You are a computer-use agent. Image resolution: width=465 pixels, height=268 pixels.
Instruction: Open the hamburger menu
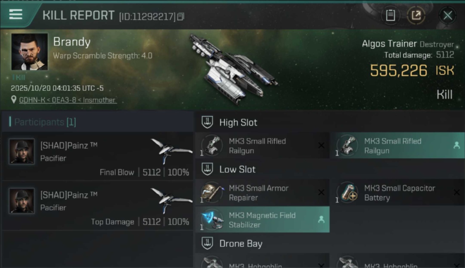click(x=16, y=14)
